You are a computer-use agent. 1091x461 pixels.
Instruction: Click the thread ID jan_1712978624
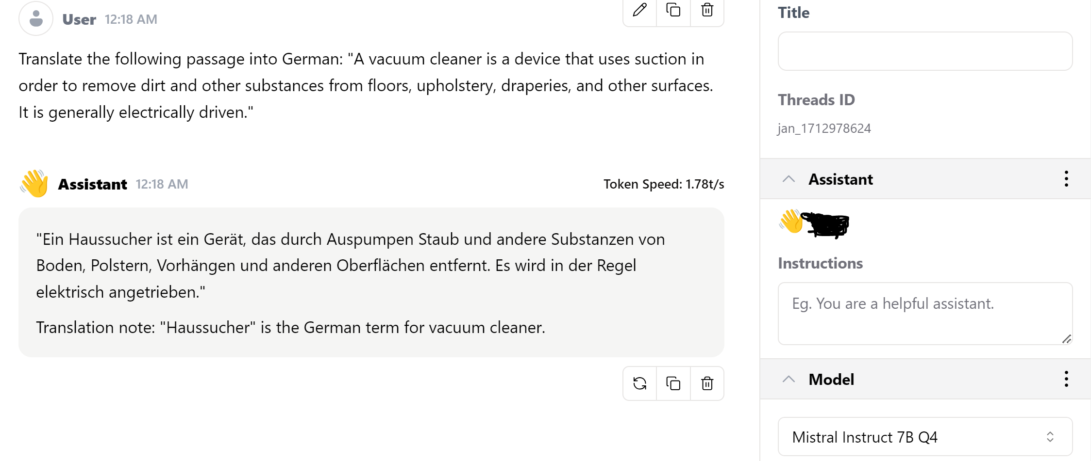(x=824, y=128)
